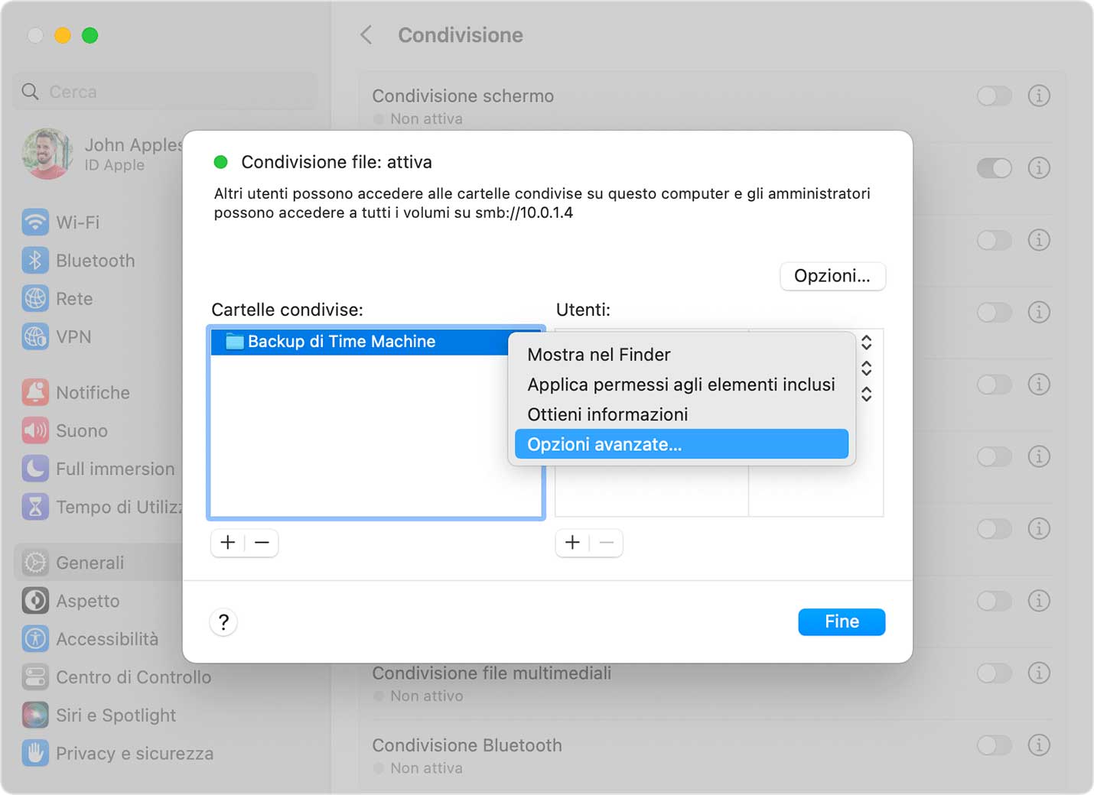The width and height of the screenshot is (1094, 795).
Task: Open Siri e Spotlight icon
Action: (x=35, y=715)
